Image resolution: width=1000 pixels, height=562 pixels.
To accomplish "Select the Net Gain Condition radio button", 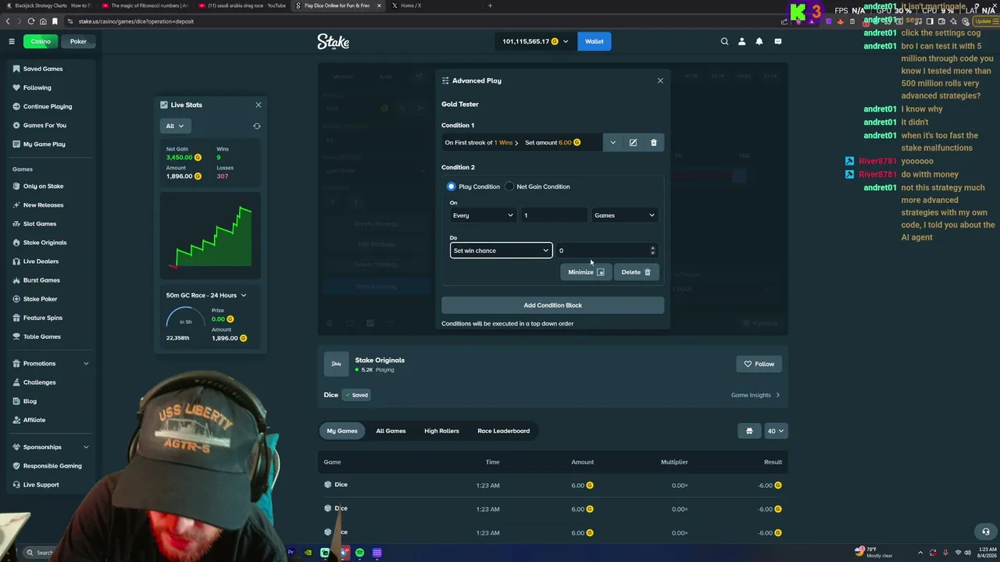I will (x=509, y=187).
